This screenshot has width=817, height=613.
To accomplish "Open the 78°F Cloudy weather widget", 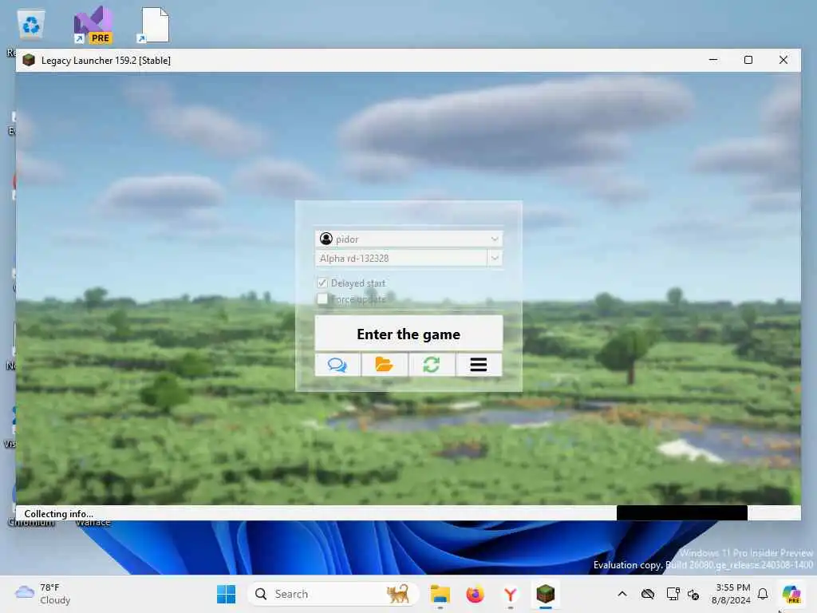I will pos(43,594).
